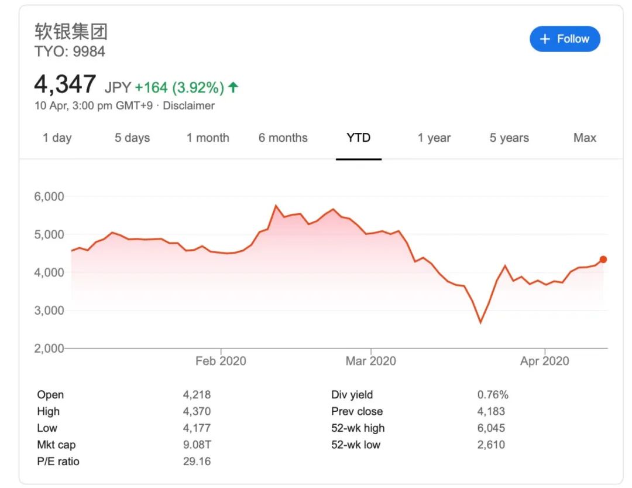Click the +164 (3.92%) change value
This screenshot has height=488, width=632.
point(180,88)
